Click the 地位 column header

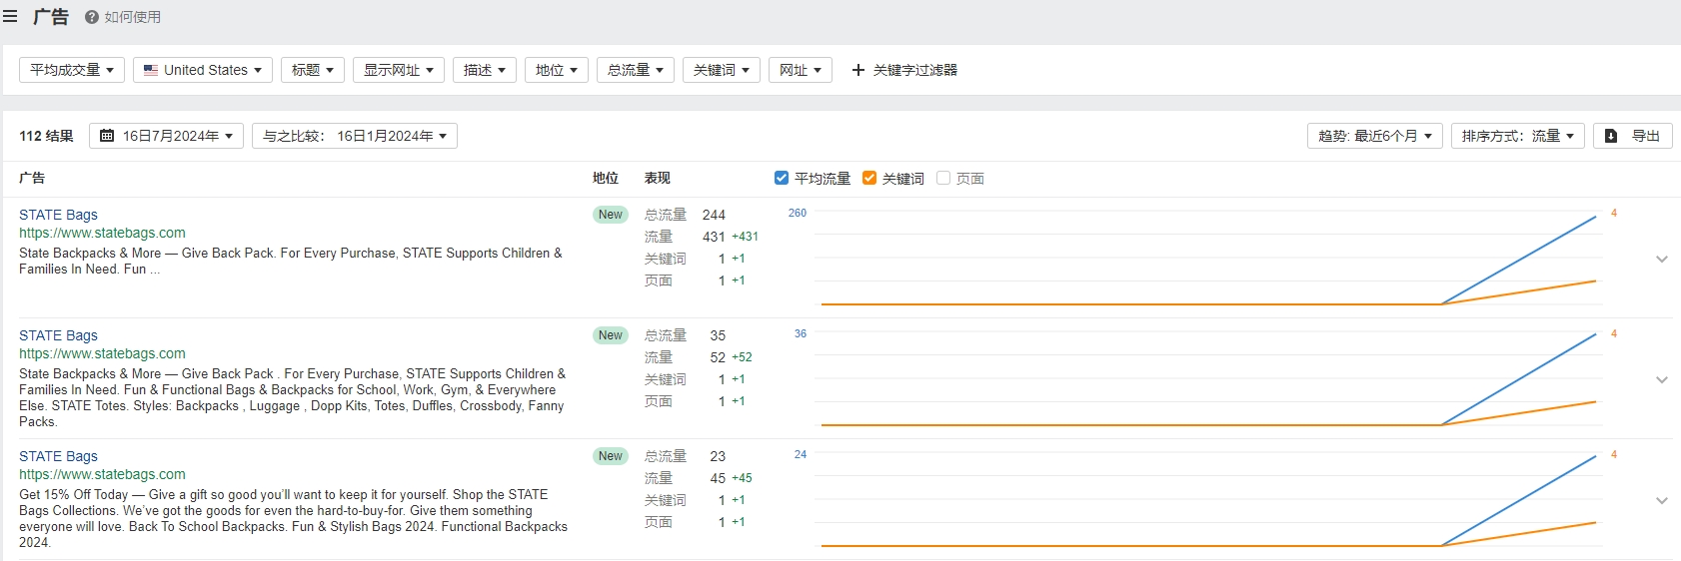click(x=606, y=178)
